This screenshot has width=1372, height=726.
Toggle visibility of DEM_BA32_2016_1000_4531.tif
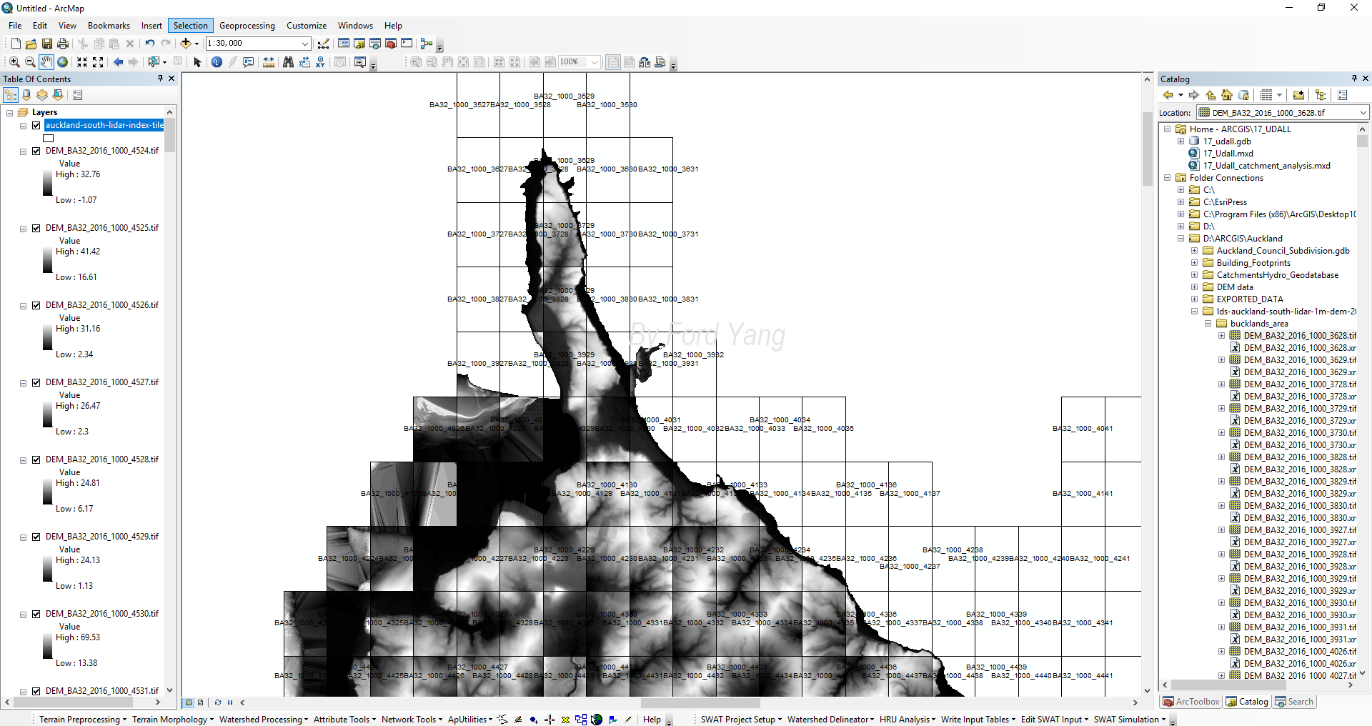36,691
